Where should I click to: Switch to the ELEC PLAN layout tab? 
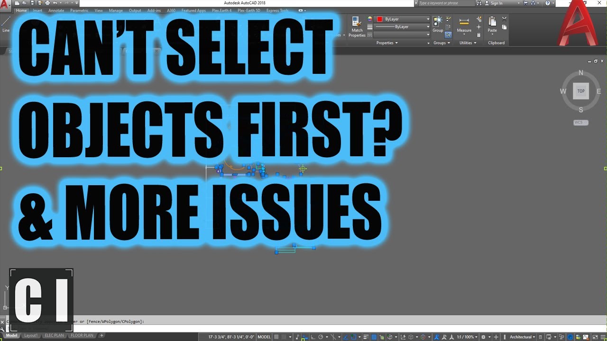(x=54, y=335)
